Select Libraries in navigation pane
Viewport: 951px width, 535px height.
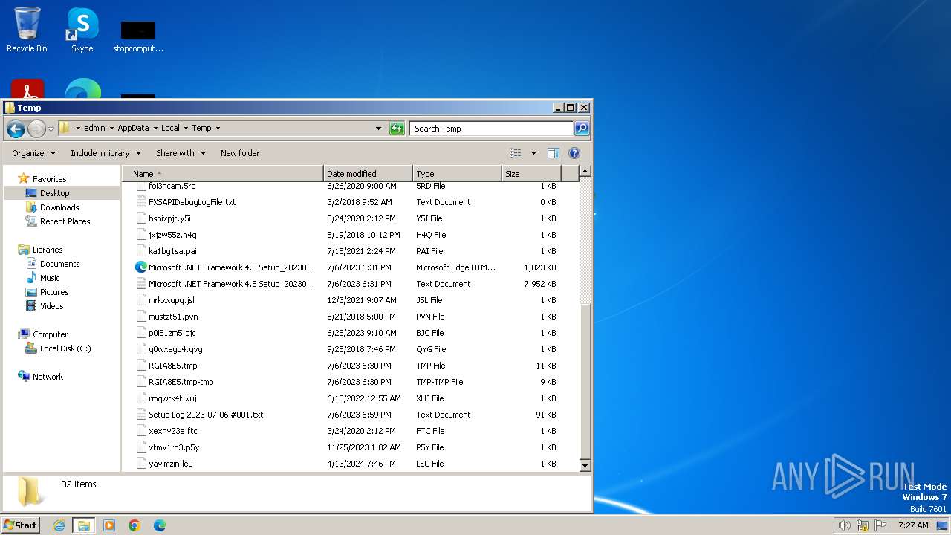click(48, 250)
